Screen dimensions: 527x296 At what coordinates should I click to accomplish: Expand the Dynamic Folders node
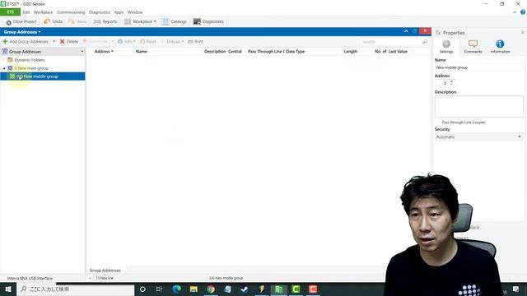[3, 60]
